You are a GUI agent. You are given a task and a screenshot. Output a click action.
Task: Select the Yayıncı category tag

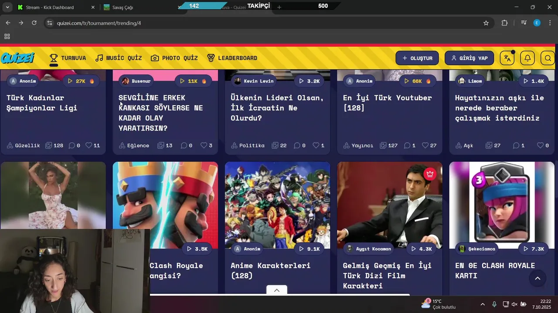(x=358, y=145)
